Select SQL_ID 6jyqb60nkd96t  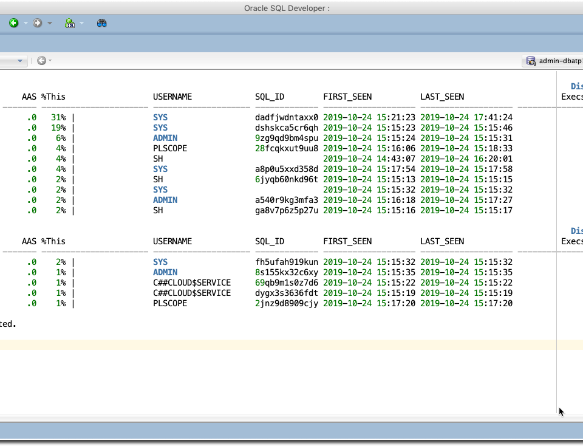[286, 179]
